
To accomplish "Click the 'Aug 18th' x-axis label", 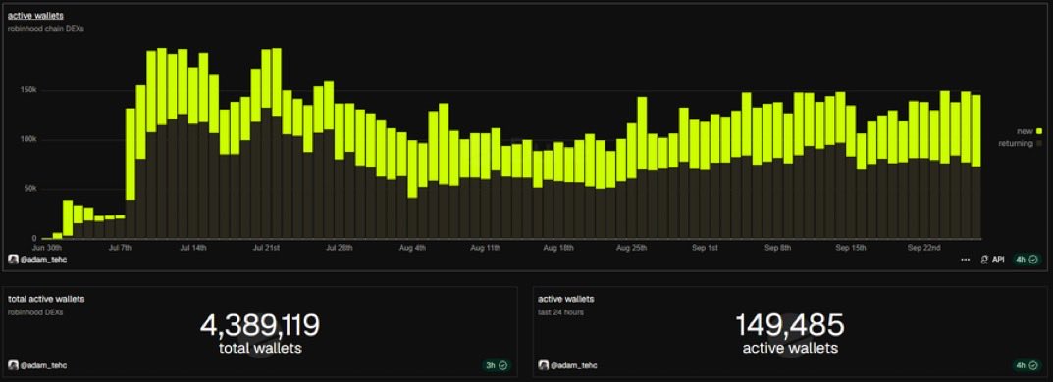I will click(558, 247).
